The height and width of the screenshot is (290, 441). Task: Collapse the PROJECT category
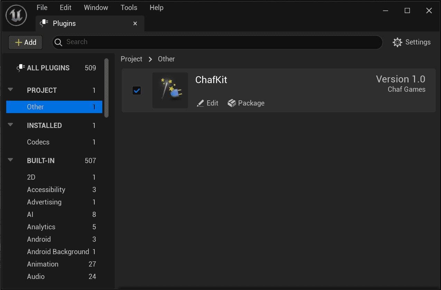(10, 90)
